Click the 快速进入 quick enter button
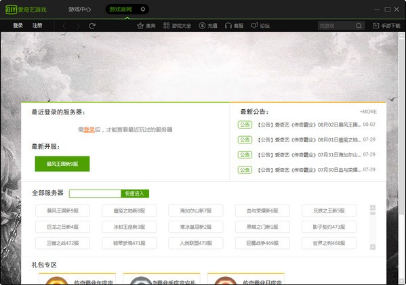This screenshot has height=285, width=406. tap(135, 194)
